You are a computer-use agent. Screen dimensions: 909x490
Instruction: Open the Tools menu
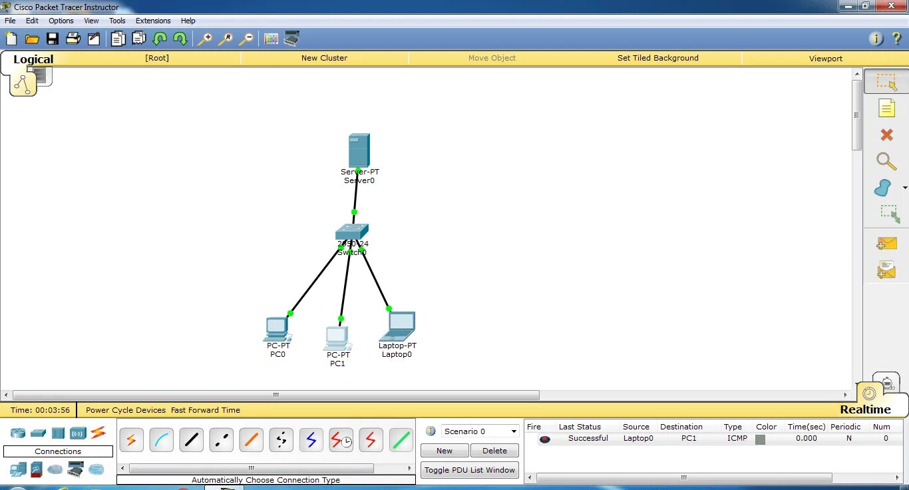117,21
